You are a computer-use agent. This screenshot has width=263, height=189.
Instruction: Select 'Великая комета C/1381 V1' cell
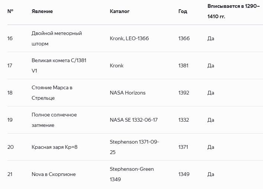click(59, 65)
